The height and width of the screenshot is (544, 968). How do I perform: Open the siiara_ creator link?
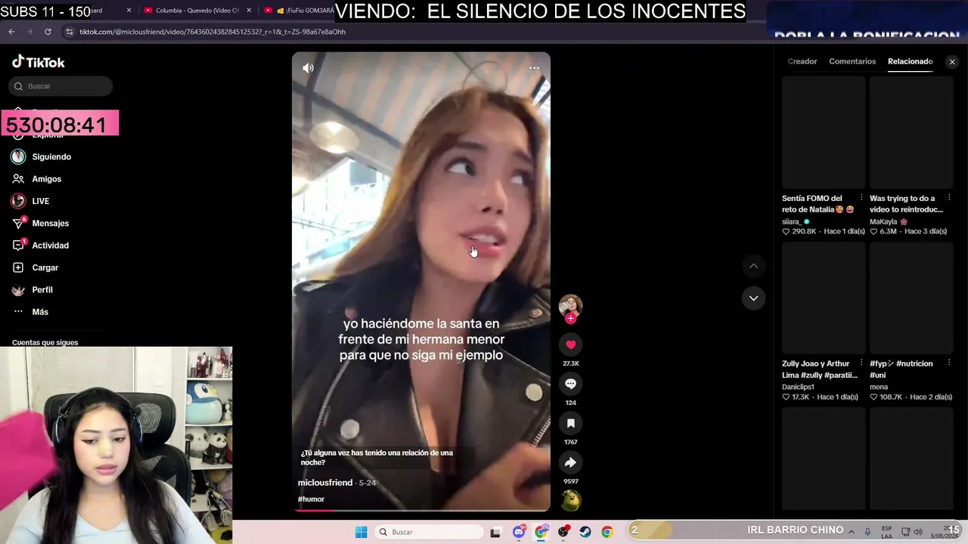(791, 221)
